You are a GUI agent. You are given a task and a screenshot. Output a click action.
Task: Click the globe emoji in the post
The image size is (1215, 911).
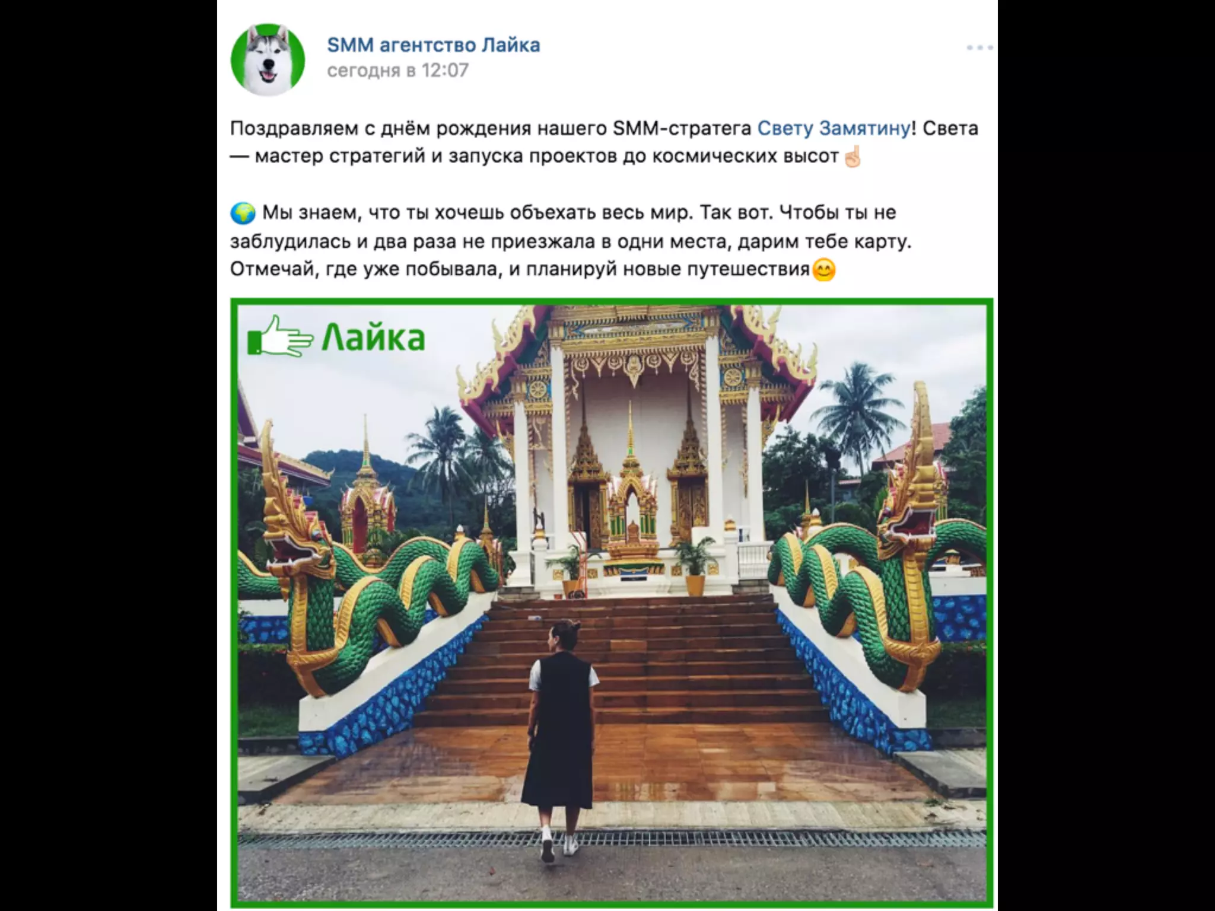[x=243, y=213]
